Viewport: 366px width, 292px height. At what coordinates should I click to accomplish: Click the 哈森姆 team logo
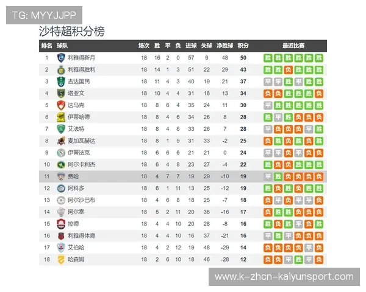[x=61, y=259]
